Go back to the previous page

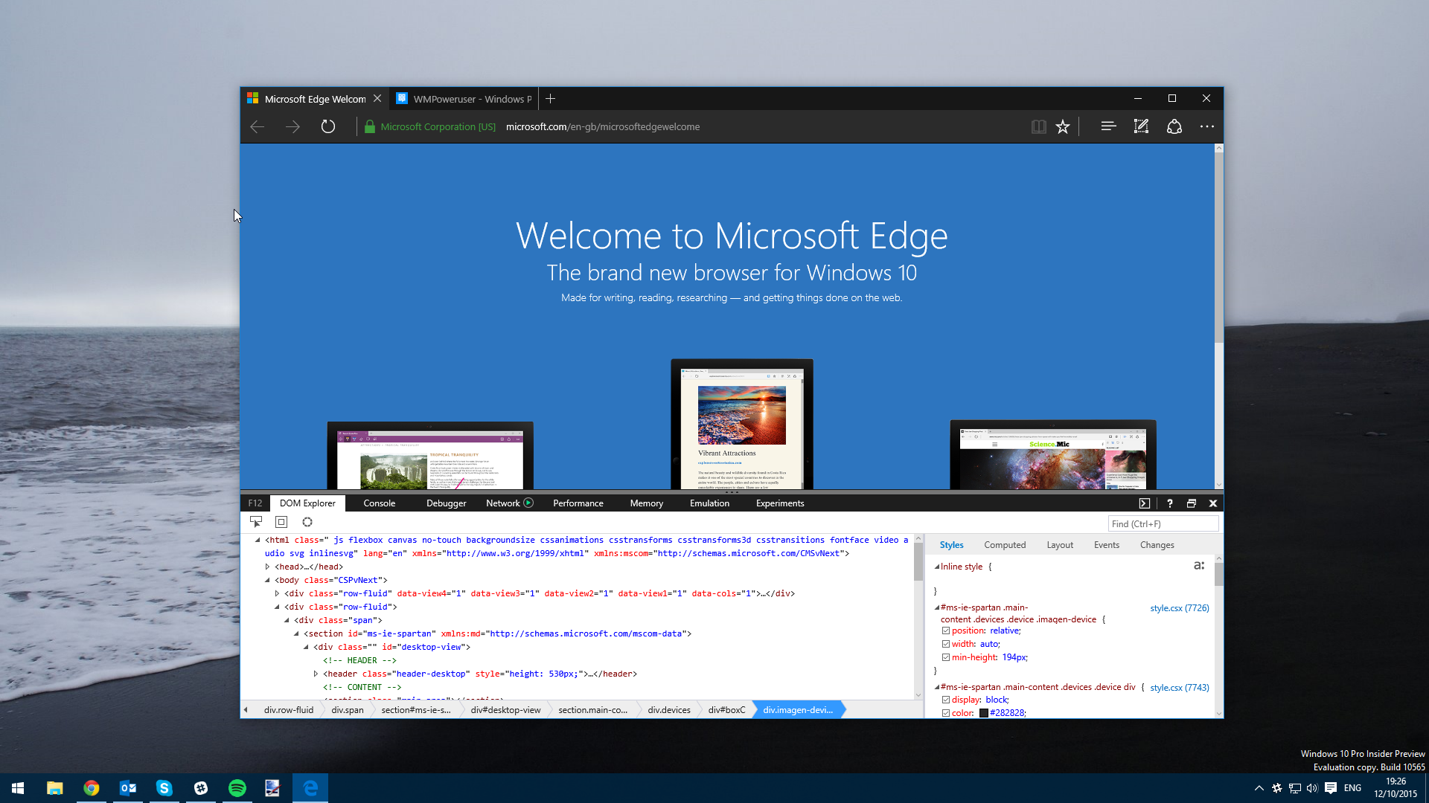258,127
